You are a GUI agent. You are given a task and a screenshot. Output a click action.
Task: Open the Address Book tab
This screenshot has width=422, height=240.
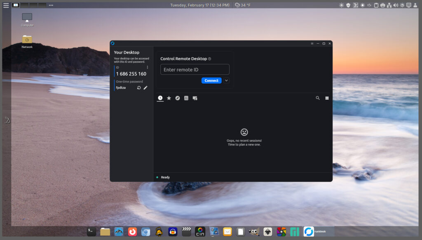(186, 98)
